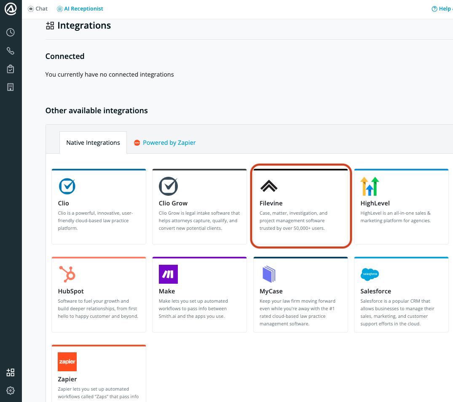Viewport: 453px width, 402px height.
Task: Open the HighLevel integration title
Action: (x=375, y=203)
